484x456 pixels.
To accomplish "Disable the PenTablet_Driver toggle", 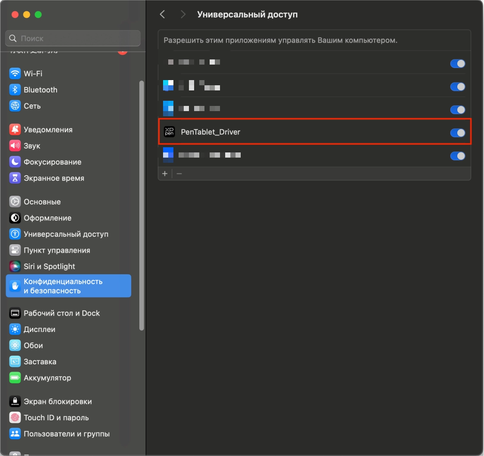I will pos(457,133).
